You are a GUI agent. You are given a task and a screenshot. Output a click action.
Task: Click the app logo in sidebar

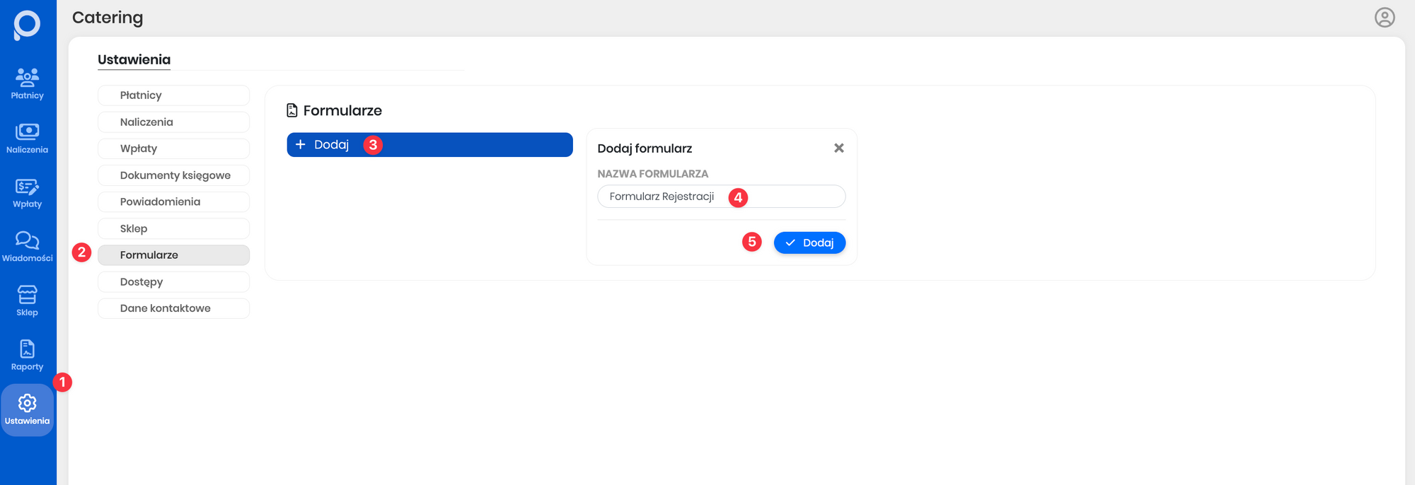point(27,25)
